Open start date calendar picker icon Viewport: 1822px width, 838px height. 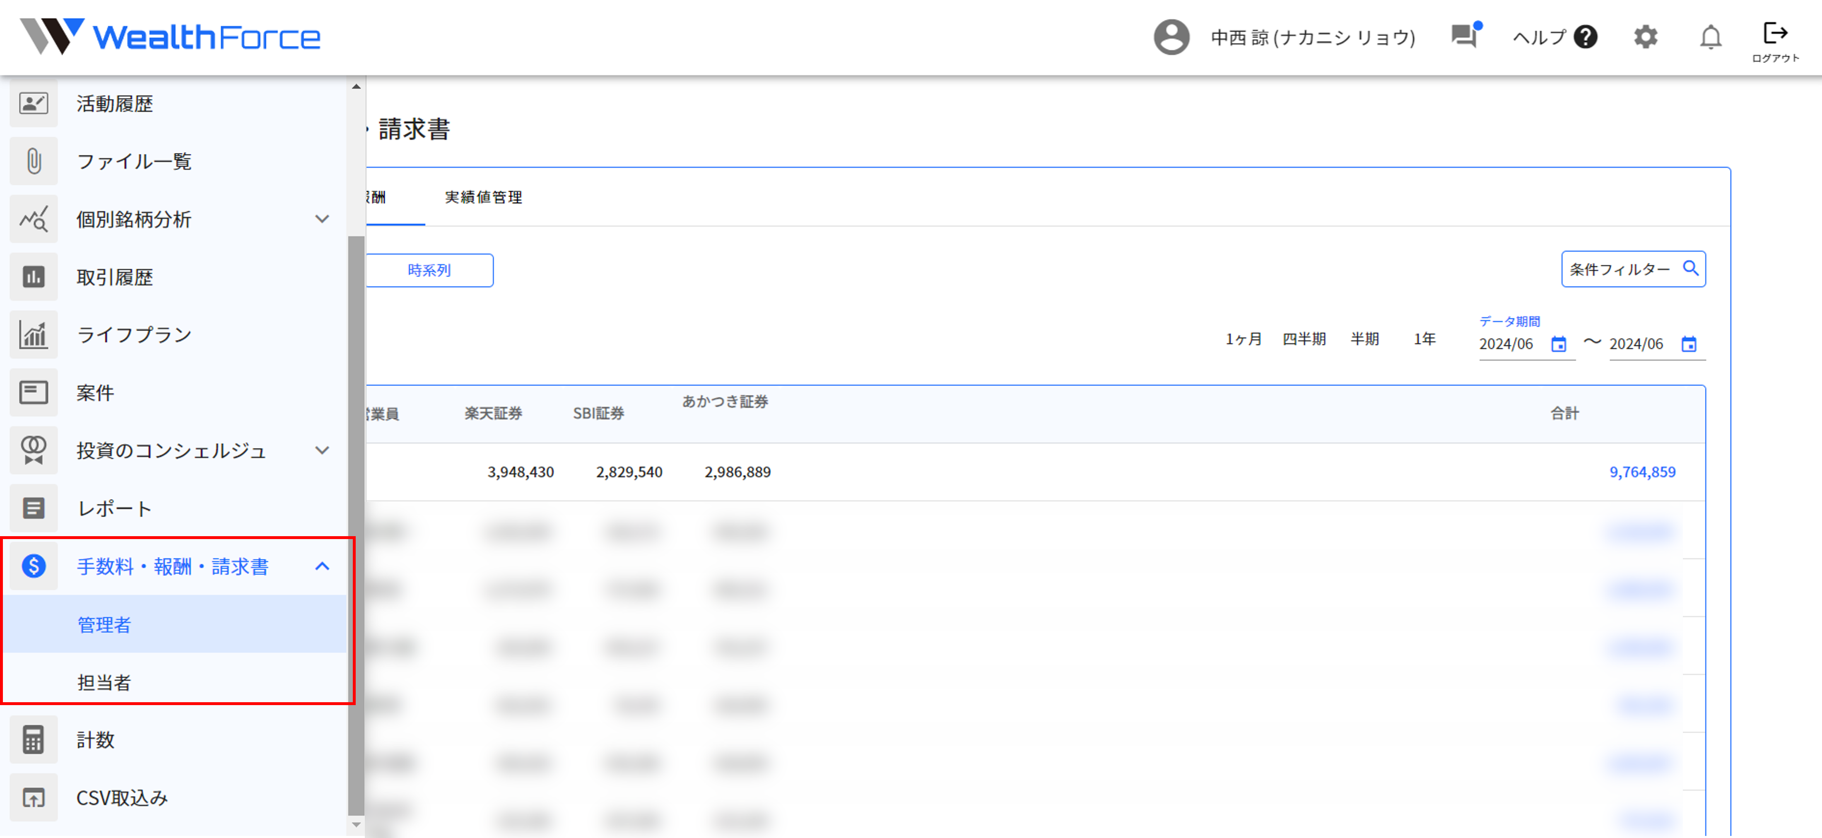point(1558,344)
